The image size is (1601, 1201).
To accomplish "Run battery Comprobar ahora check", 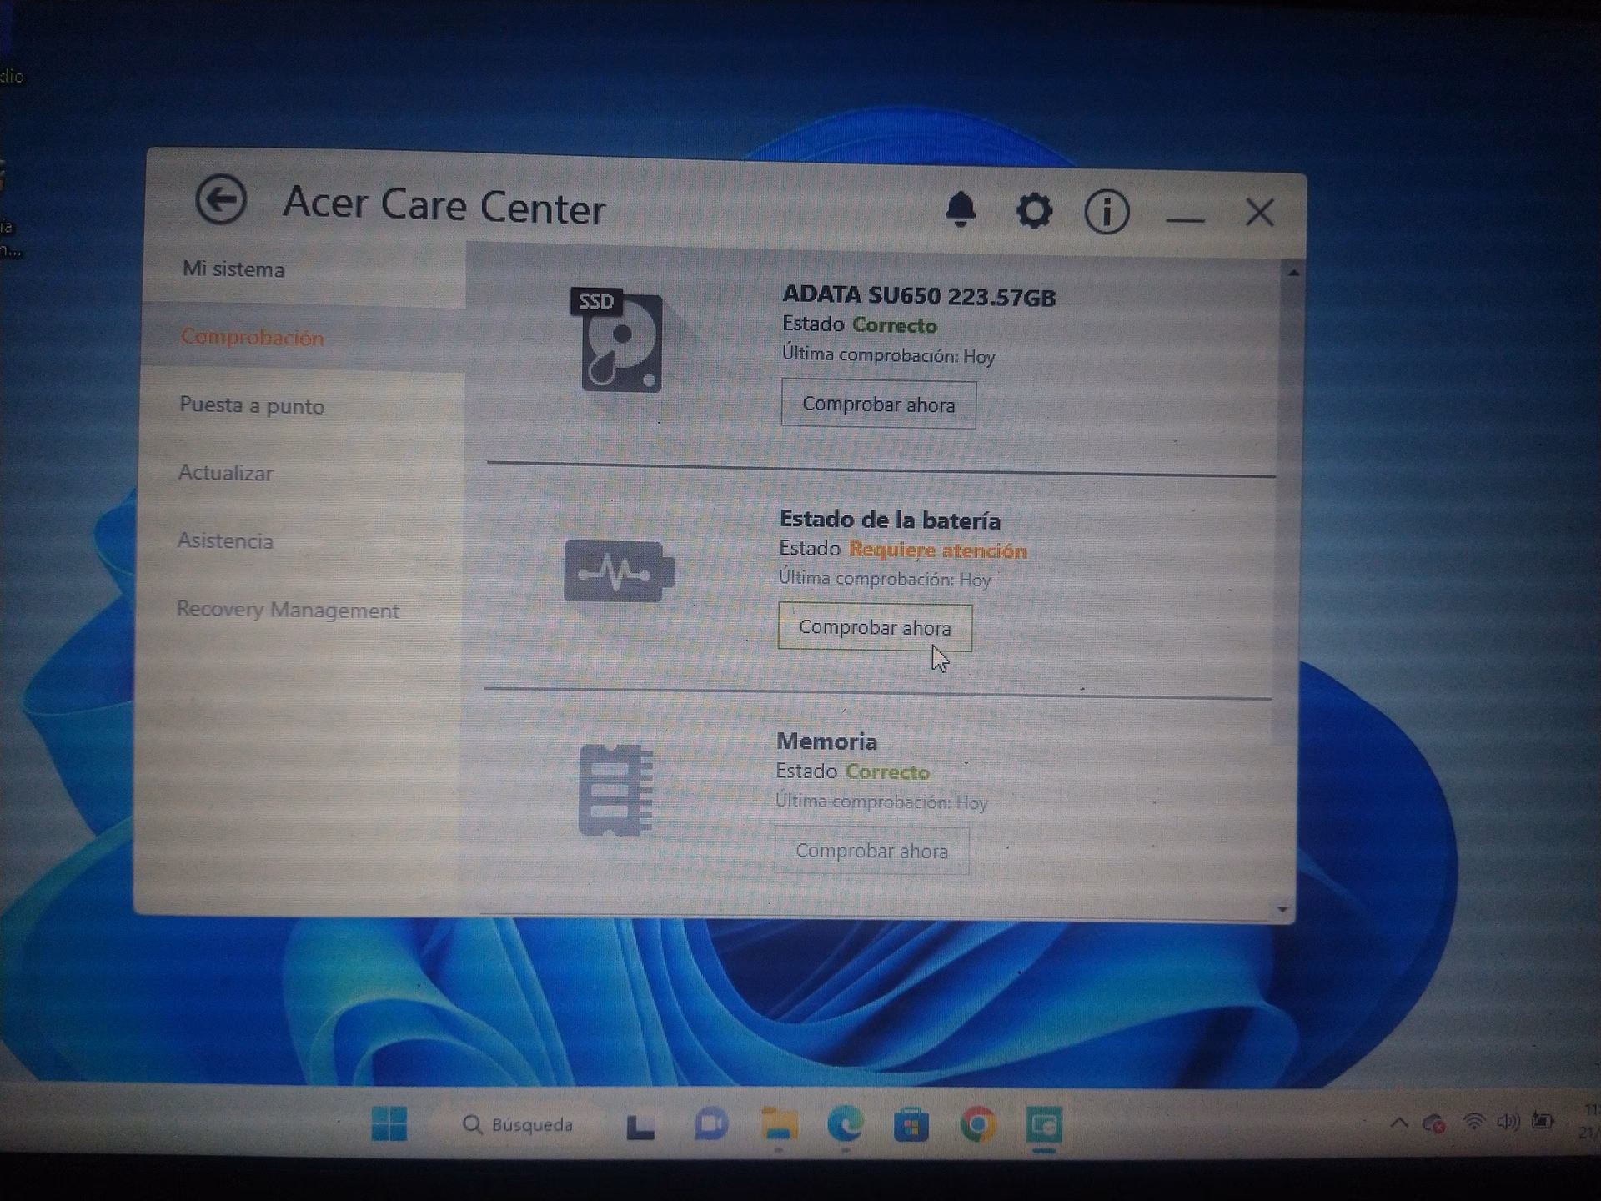I will pos(875,627).
